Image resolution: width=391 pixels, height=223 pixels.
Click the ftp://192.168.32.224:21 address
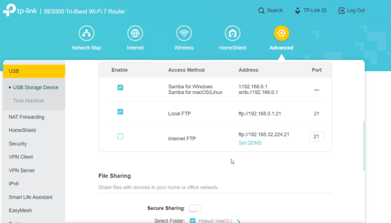click(264, 134)
